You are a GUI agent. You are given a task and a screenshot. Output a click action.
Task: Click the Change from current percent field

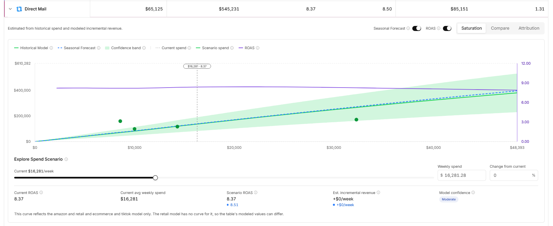point(514,175)
